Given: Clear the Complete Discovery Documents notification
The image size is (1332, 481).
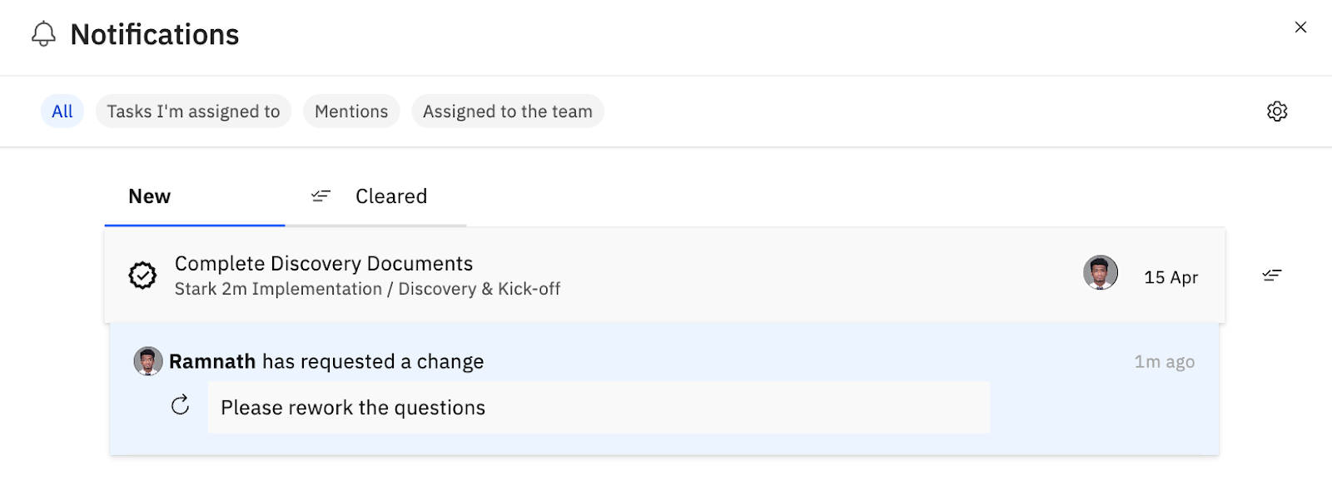Looking at the screenshot, I should pos(1271,275).
